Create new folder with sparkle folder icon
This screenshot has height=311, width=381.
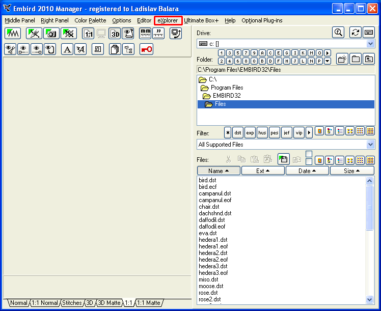coord(342,59)
